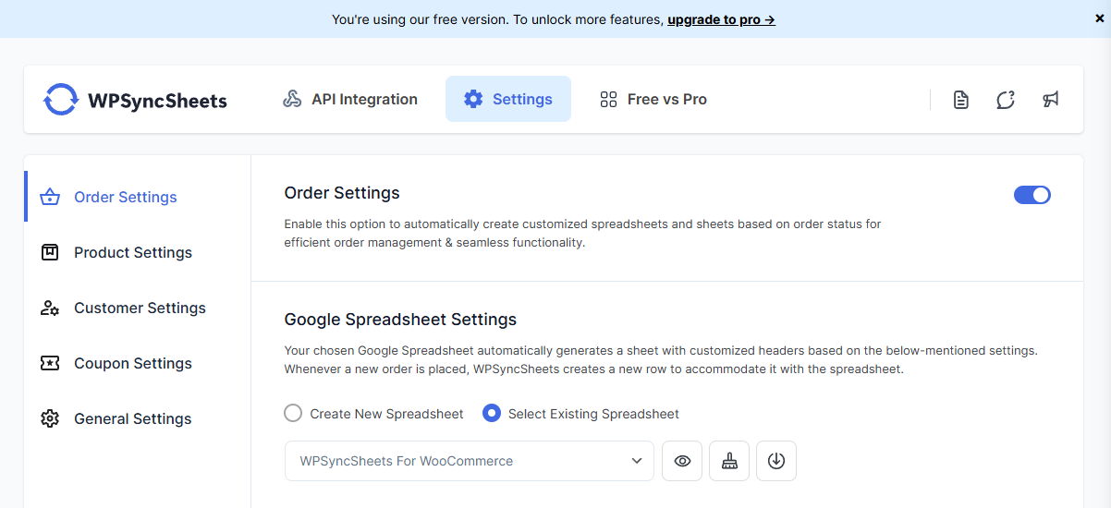Click the Customer Settings person icon
Image resolution: width=1111 pixels, height=508 pixels.
click(50, 308)
